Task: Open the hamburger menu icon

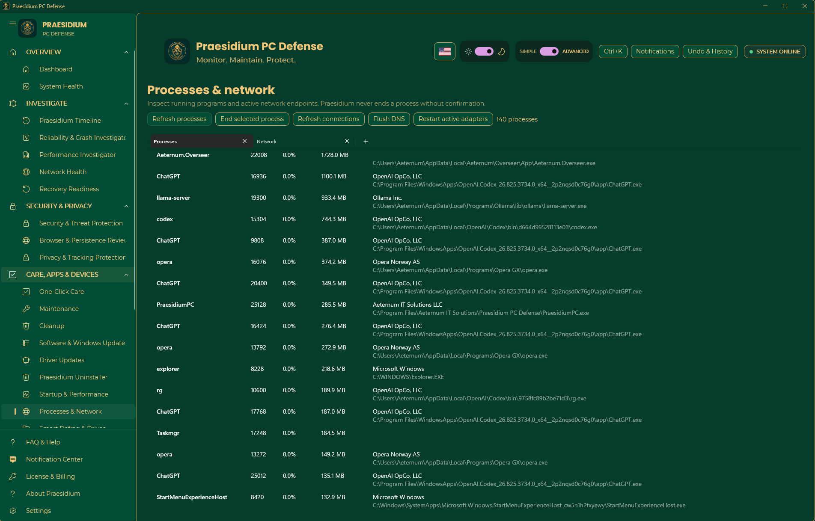Action: (x=13, y=23)
